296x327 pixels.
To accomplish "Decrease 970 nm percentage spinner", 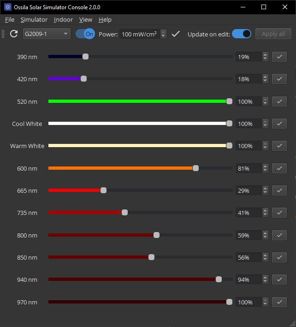I will click(265, 304).
